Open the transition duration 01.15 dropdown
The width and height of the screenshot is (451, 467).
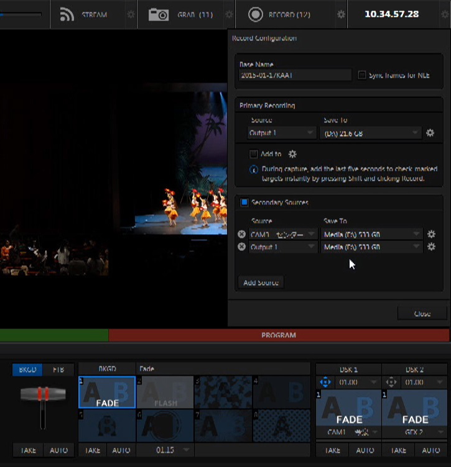click(x=165, y=450)
